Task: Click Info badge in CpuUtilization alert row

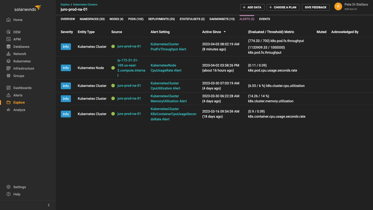Action: tap(66, 86)
